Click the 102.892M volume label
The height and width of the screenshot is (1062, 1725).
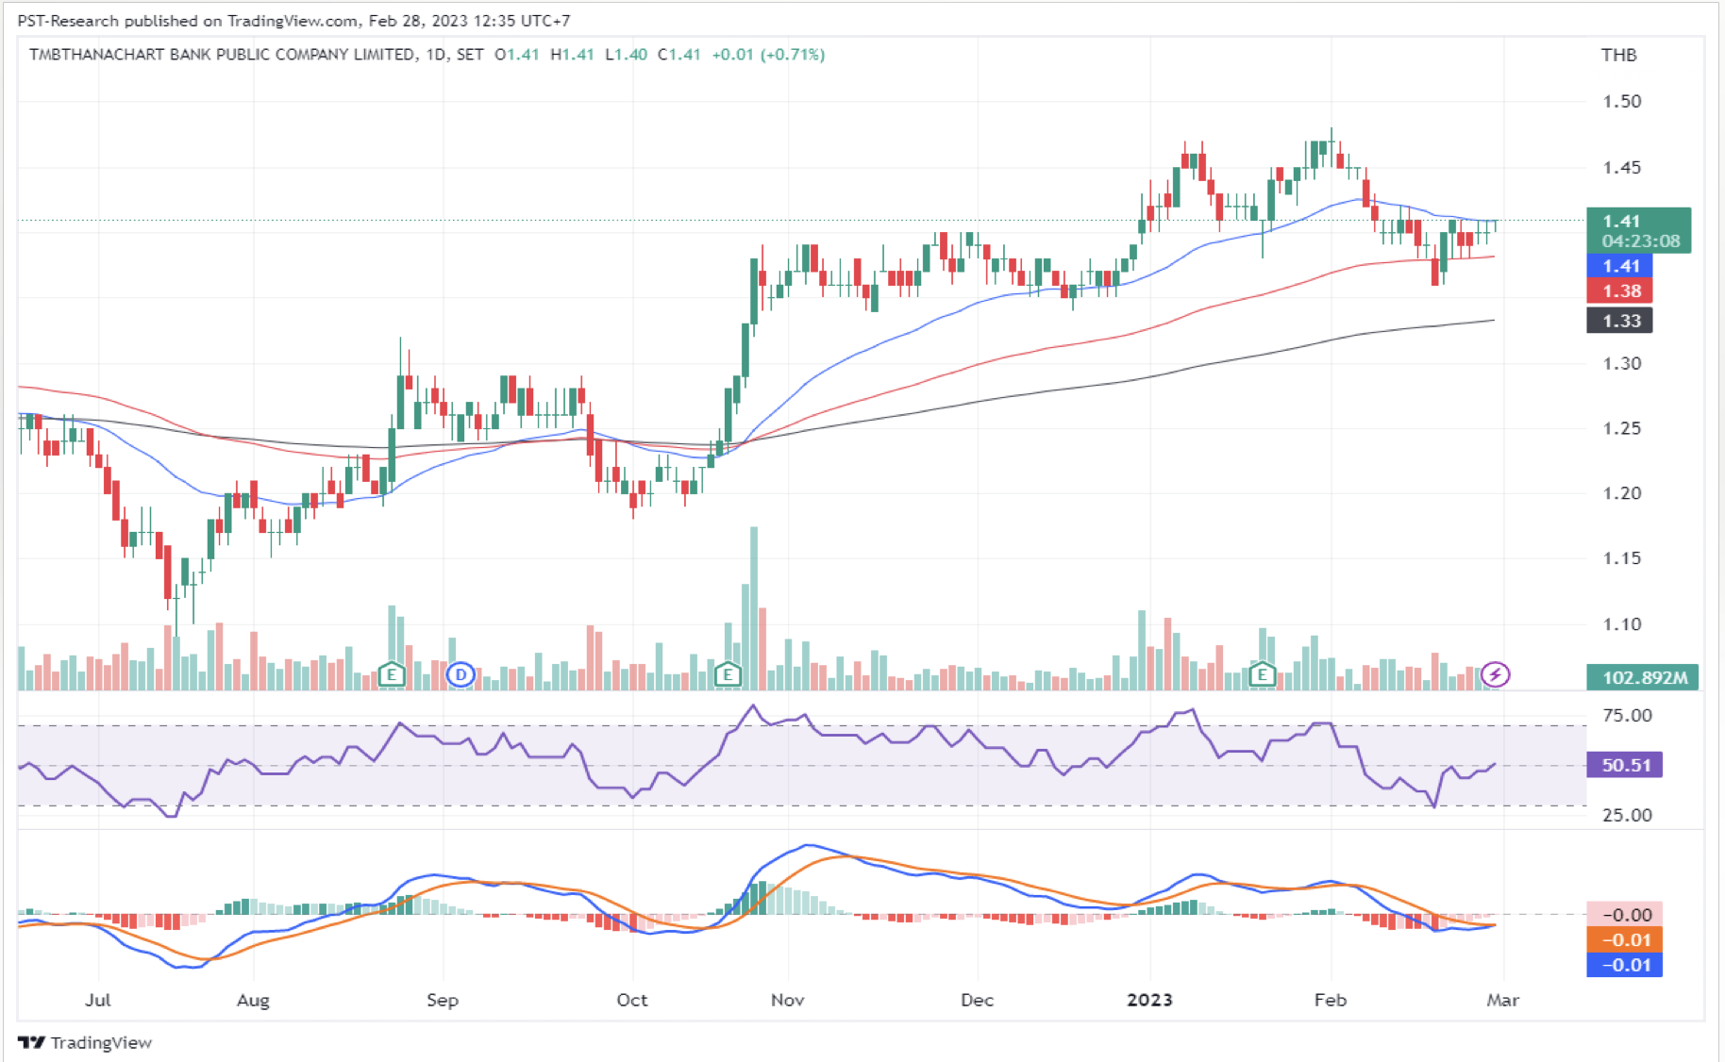pyautogui.click(x=1643, y=677)
